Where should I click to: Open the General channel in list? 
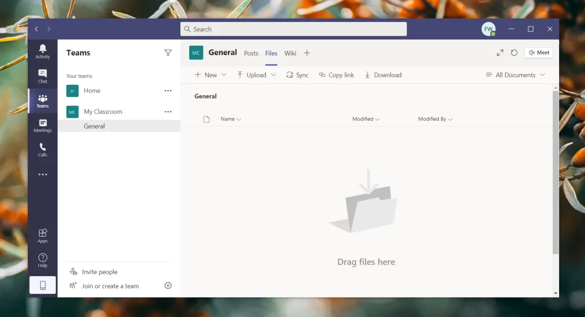point(119,126)
